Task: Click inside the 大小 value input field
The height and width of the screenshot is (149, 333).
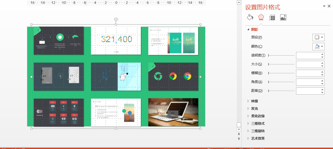Action: [308, 64]
